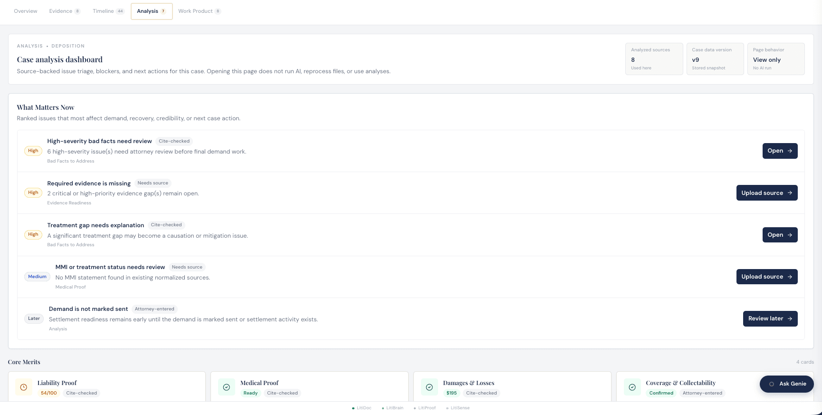This screenshot has width=822, height=415.
Task: Click the Ready badge on Medical Proof
Action: [x=250, y=393]
